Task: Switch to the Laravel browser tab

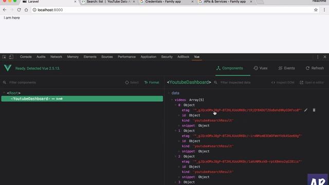Action: click(49, 2)
